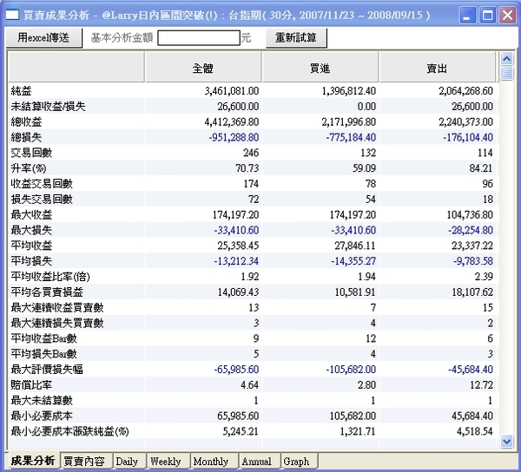Click the 賣出 column header
This screenshot has height=472, width=521.
tap(437, 68)
